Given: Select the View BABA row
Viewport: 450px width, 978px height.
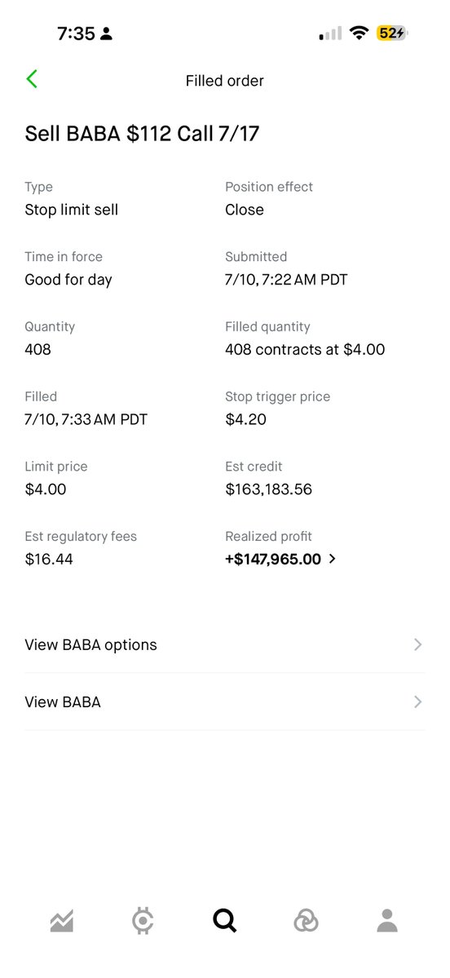Looking at the screenshot, I should pyautogui.click(x=224, y=702).
